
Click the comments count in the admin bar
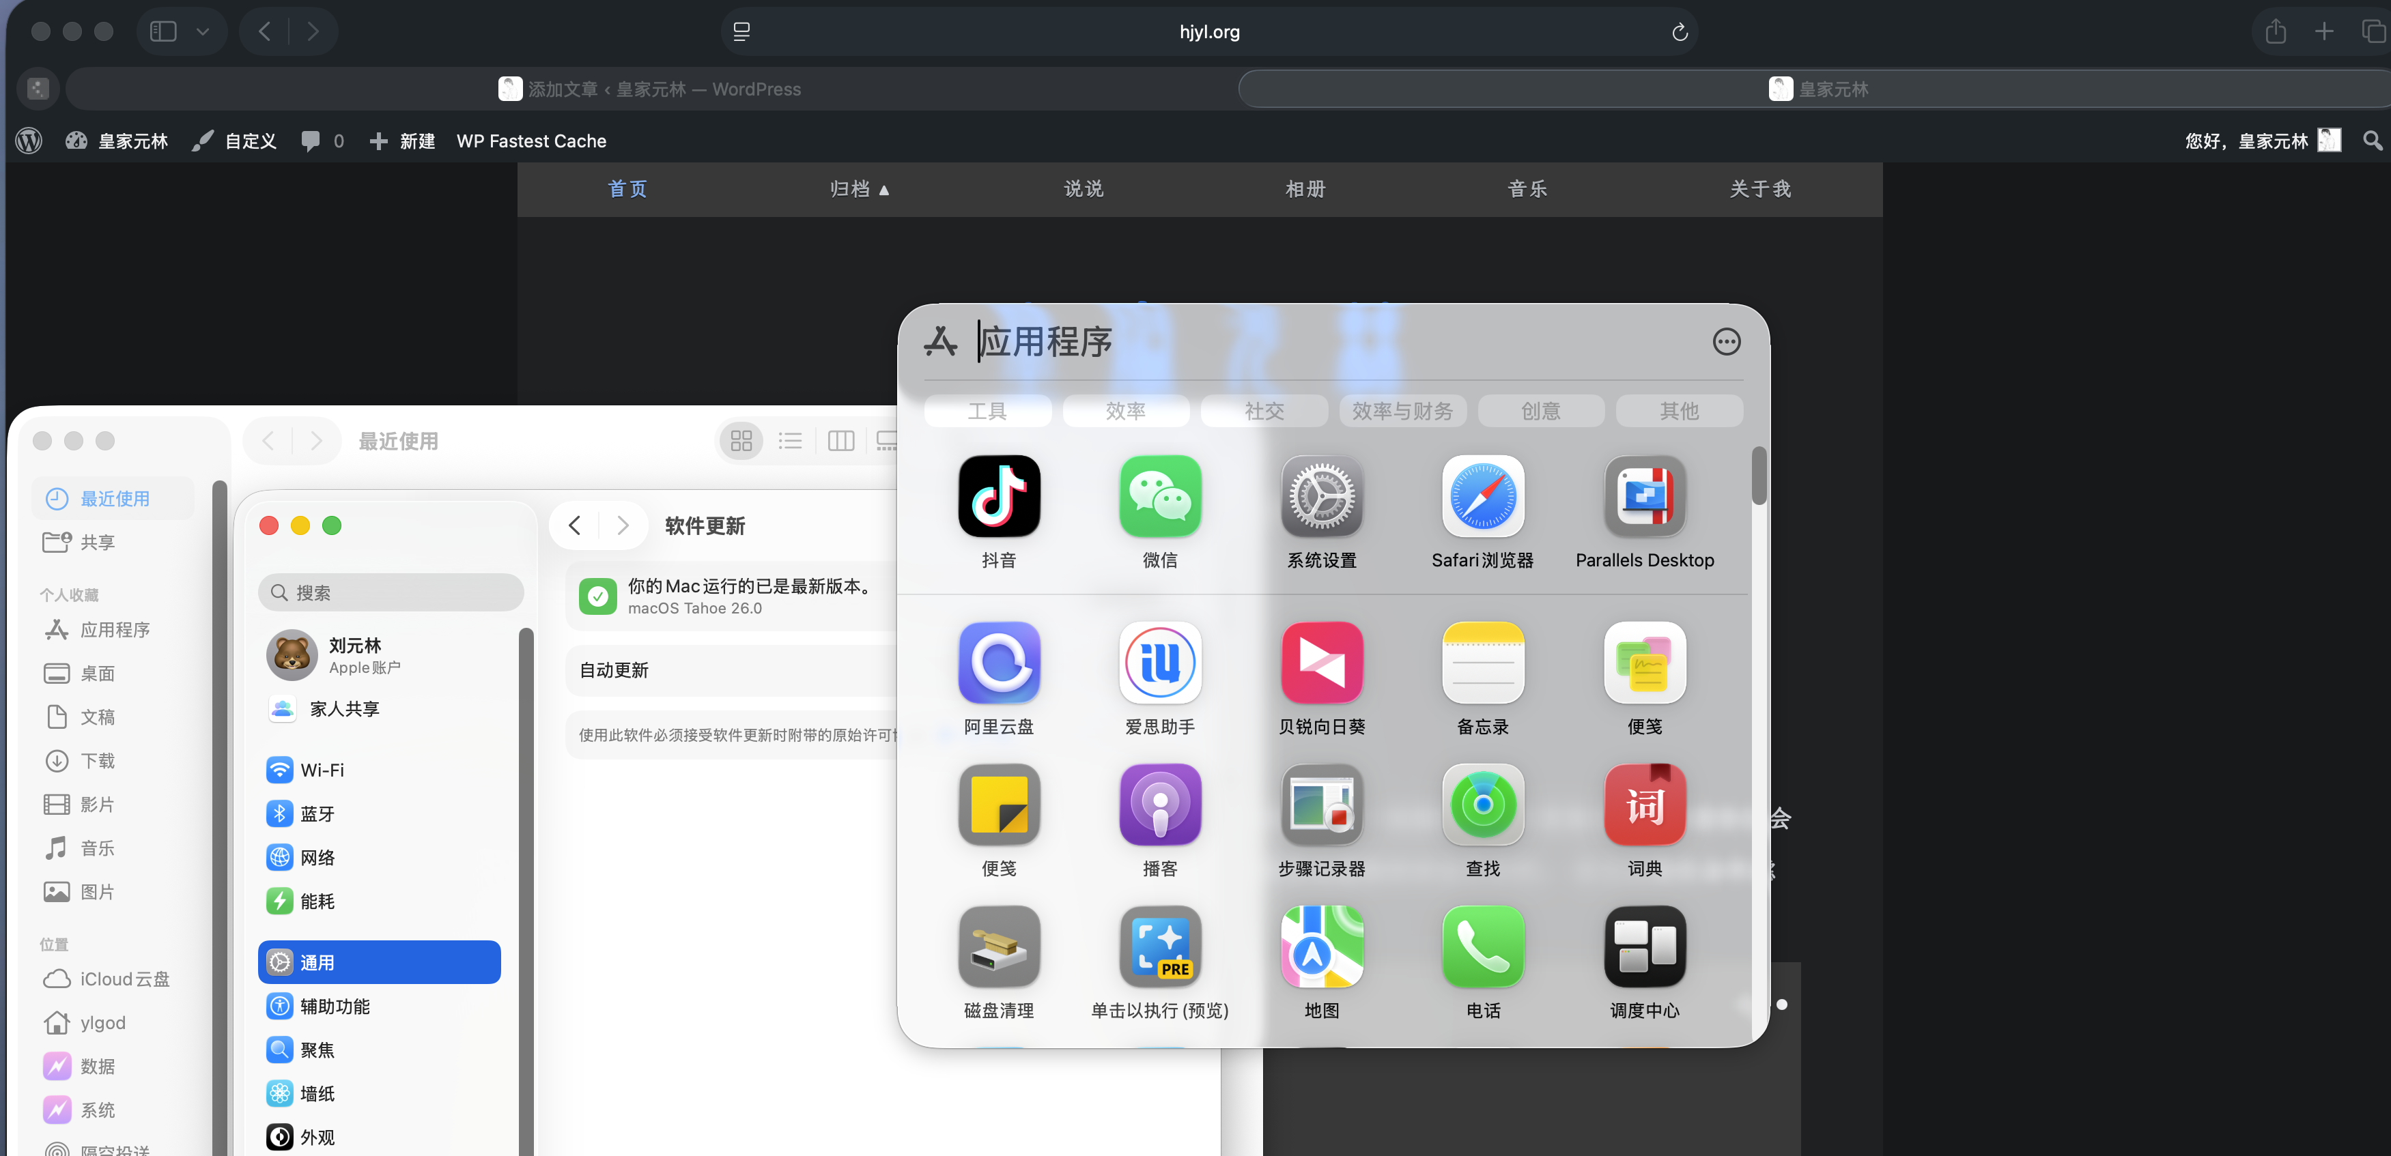322,141
